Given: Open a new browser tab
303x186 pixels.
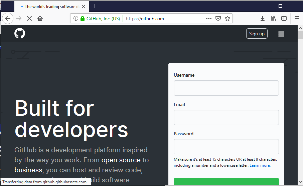Looking at the screenshot, I should (x=95, y=6).
